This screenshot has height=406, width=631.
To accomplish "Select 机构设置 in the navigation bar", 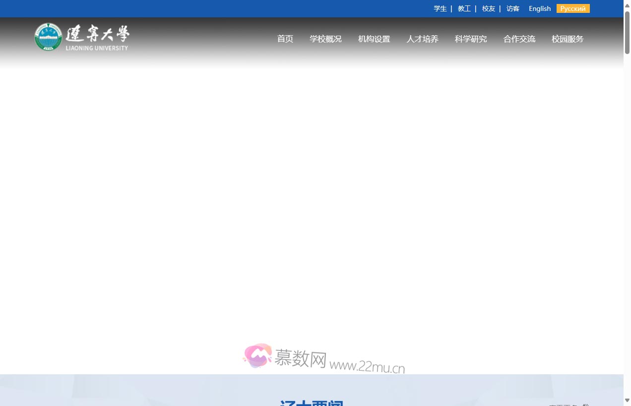I will tap(374, 39).
